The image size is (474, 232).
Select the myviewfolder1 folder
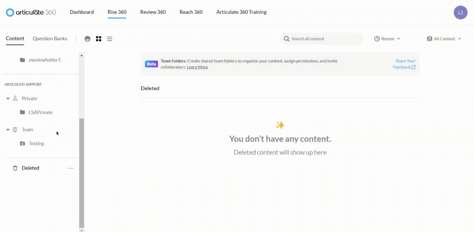(45, 60)
